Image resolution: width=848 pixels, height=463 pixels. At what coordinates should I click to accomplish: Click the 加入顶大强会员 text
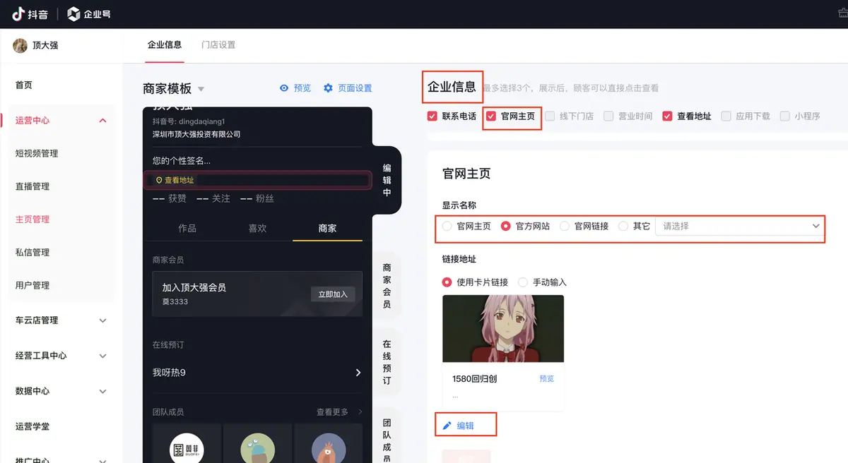pos(194,288)
